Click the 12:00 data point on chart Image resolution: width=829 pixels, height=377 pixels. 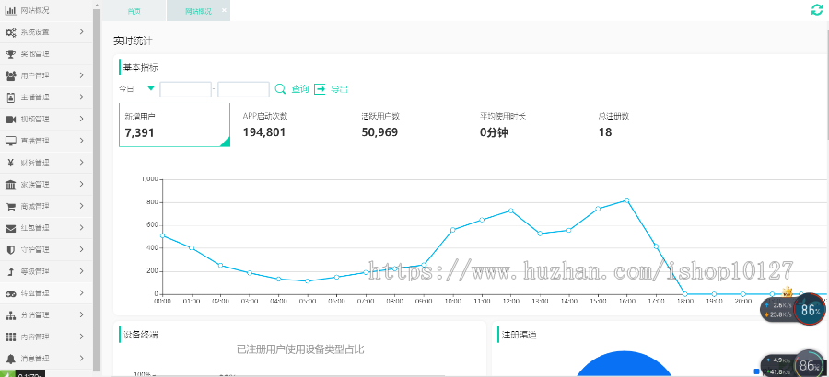pos(510,211)
